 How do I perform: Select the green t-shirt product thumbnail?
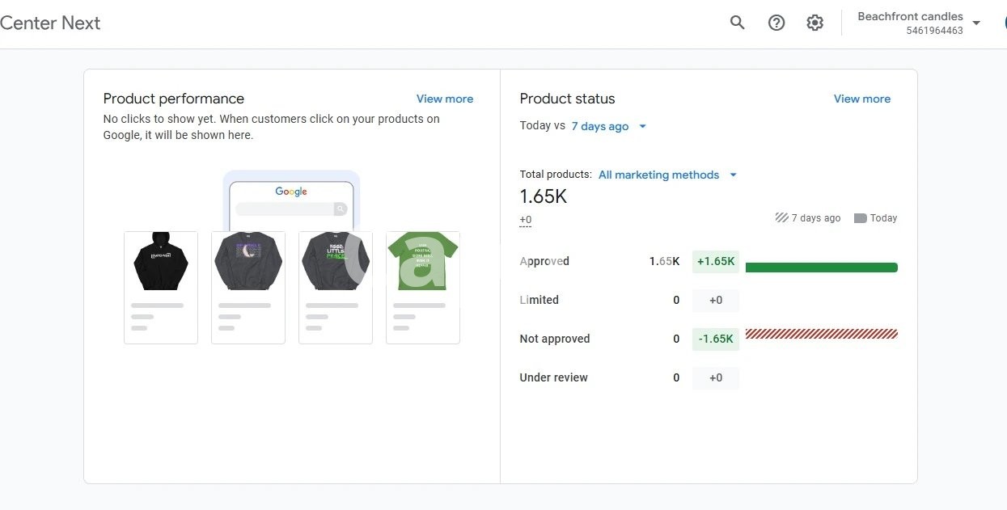point(422,263)
